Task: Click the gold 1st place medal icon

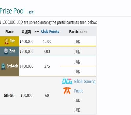Action: (7, 41)
